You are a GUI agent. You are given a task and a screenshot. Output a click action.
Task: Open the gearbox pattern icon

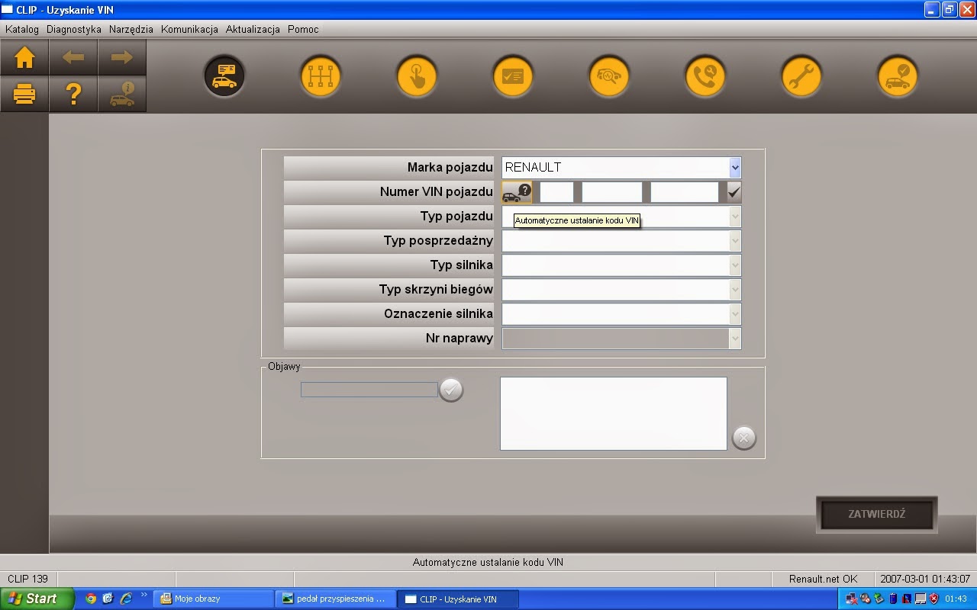coord(321,76)
